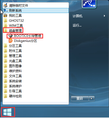This screenshot has width=109, height=118.
Task: Click the user account picture
Action: pos(89,4)
